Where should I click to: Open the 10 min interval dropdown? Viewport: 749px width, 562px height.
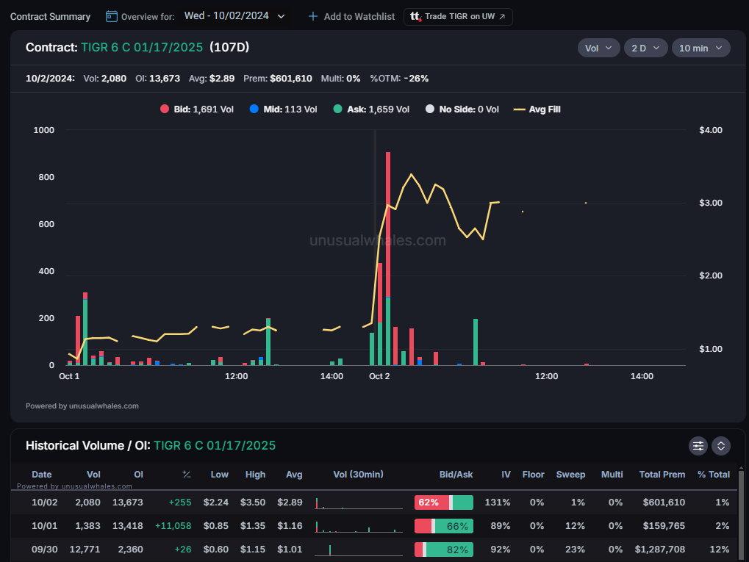click(x=700, y=48)
